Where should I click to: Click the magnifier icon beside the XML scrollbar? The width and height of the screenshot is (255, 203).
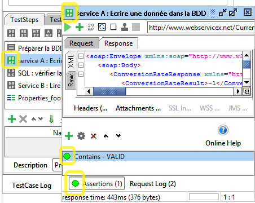[x=247, y=91]
